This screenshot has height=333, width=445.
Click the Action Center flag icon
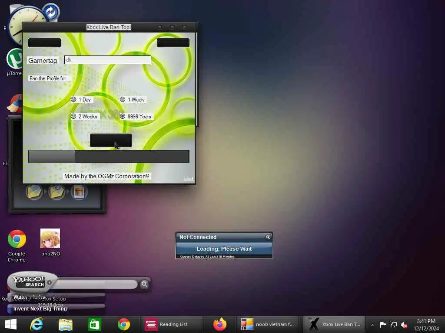pyautogui.click(x=383, y=324)
